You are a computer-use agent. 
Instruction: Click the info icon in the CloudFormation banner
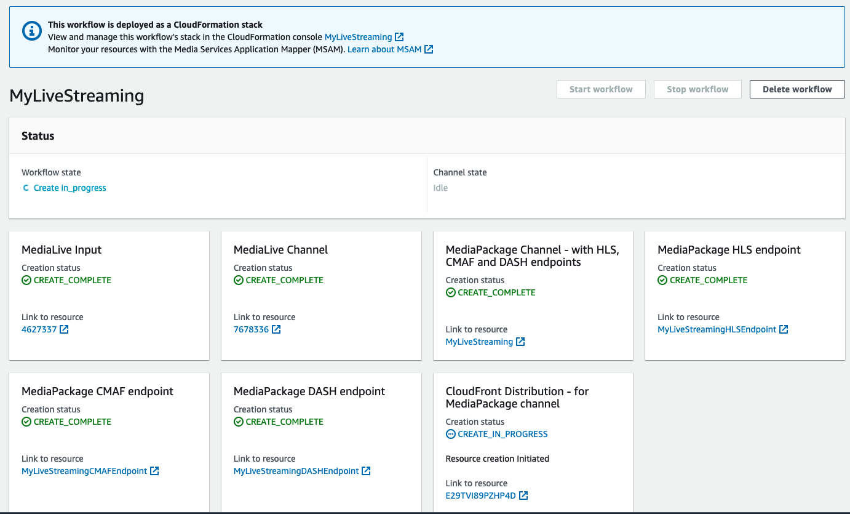(32, 31)
